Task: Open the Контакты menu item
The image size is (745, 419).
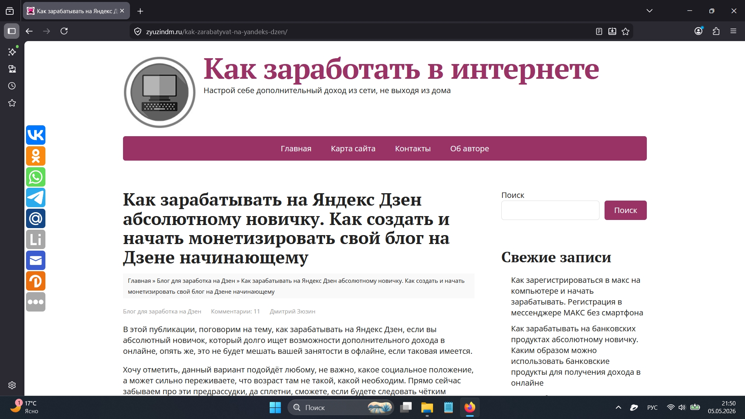Action: coord(413,149)
